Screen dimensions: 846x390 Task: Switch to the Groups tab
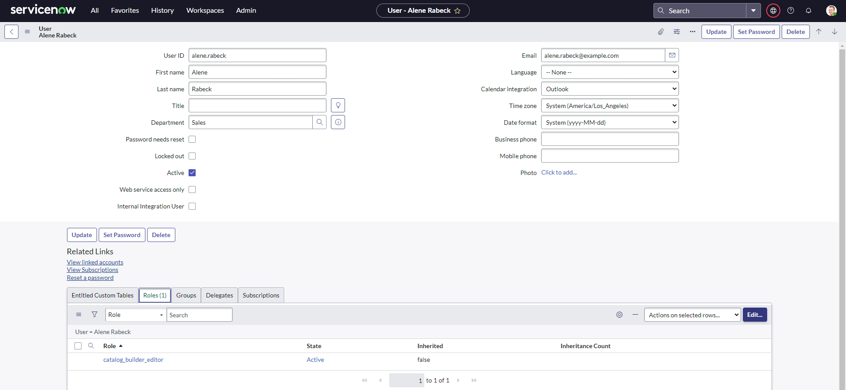coord(186,295)
